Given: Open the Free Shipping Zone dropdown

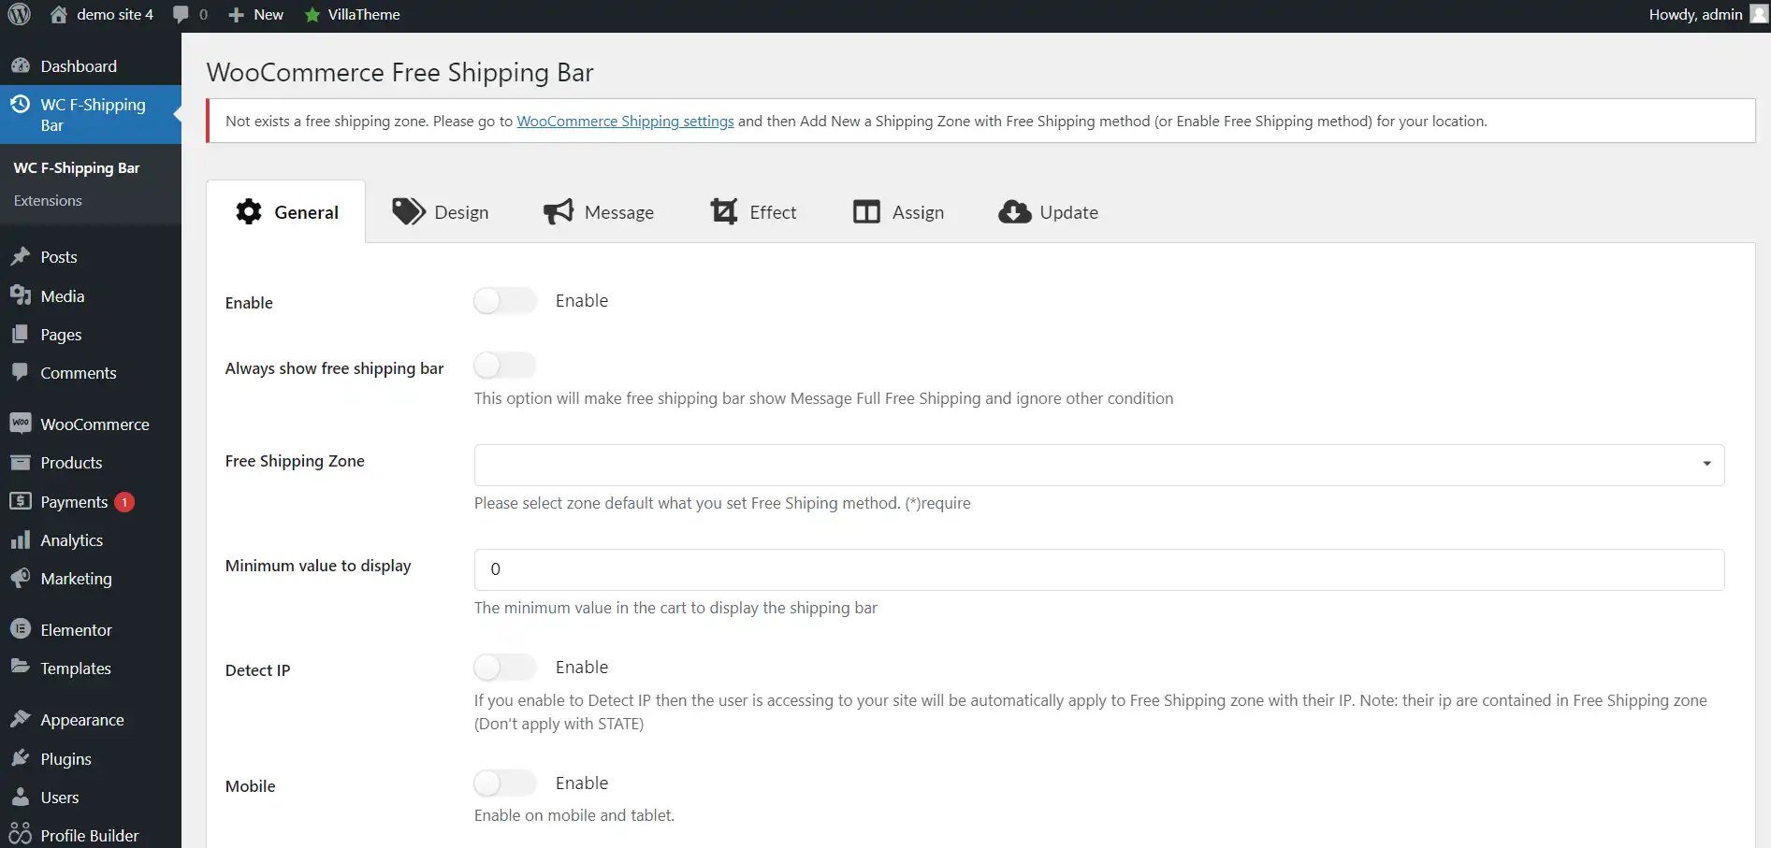Looking at the screenshot, I should point(1099,465).
